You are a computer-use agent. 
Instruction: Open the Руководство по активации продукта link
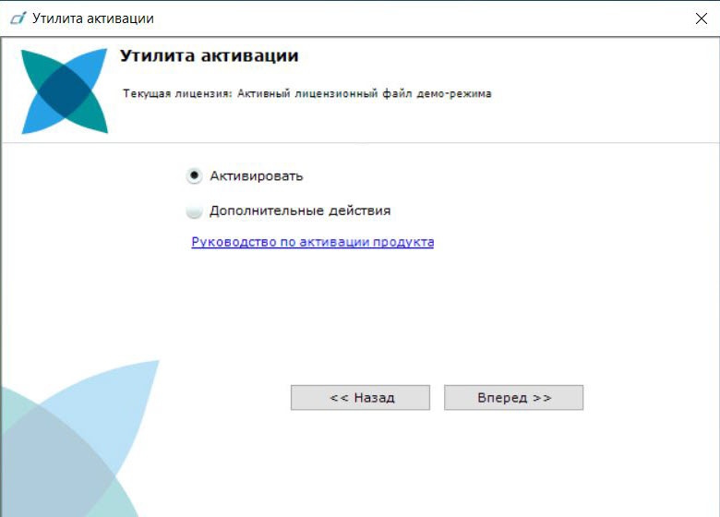pyautogui.click(x=312, y=242)
